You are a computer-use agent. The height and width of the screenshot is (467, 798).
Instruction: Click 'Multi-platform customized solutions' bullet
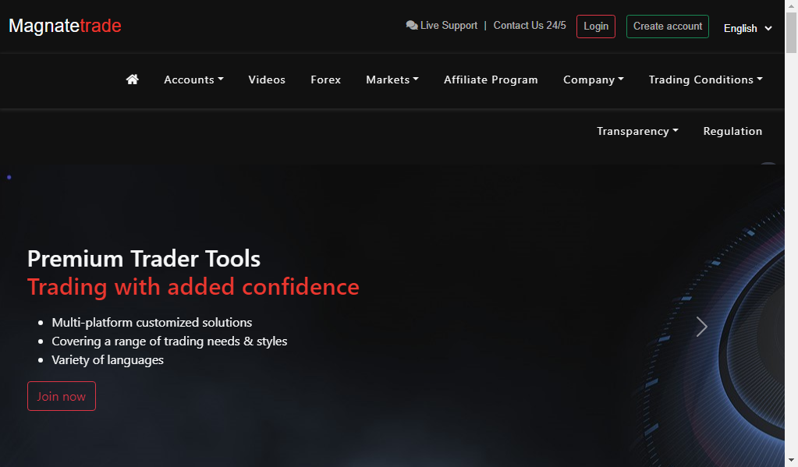151,323
